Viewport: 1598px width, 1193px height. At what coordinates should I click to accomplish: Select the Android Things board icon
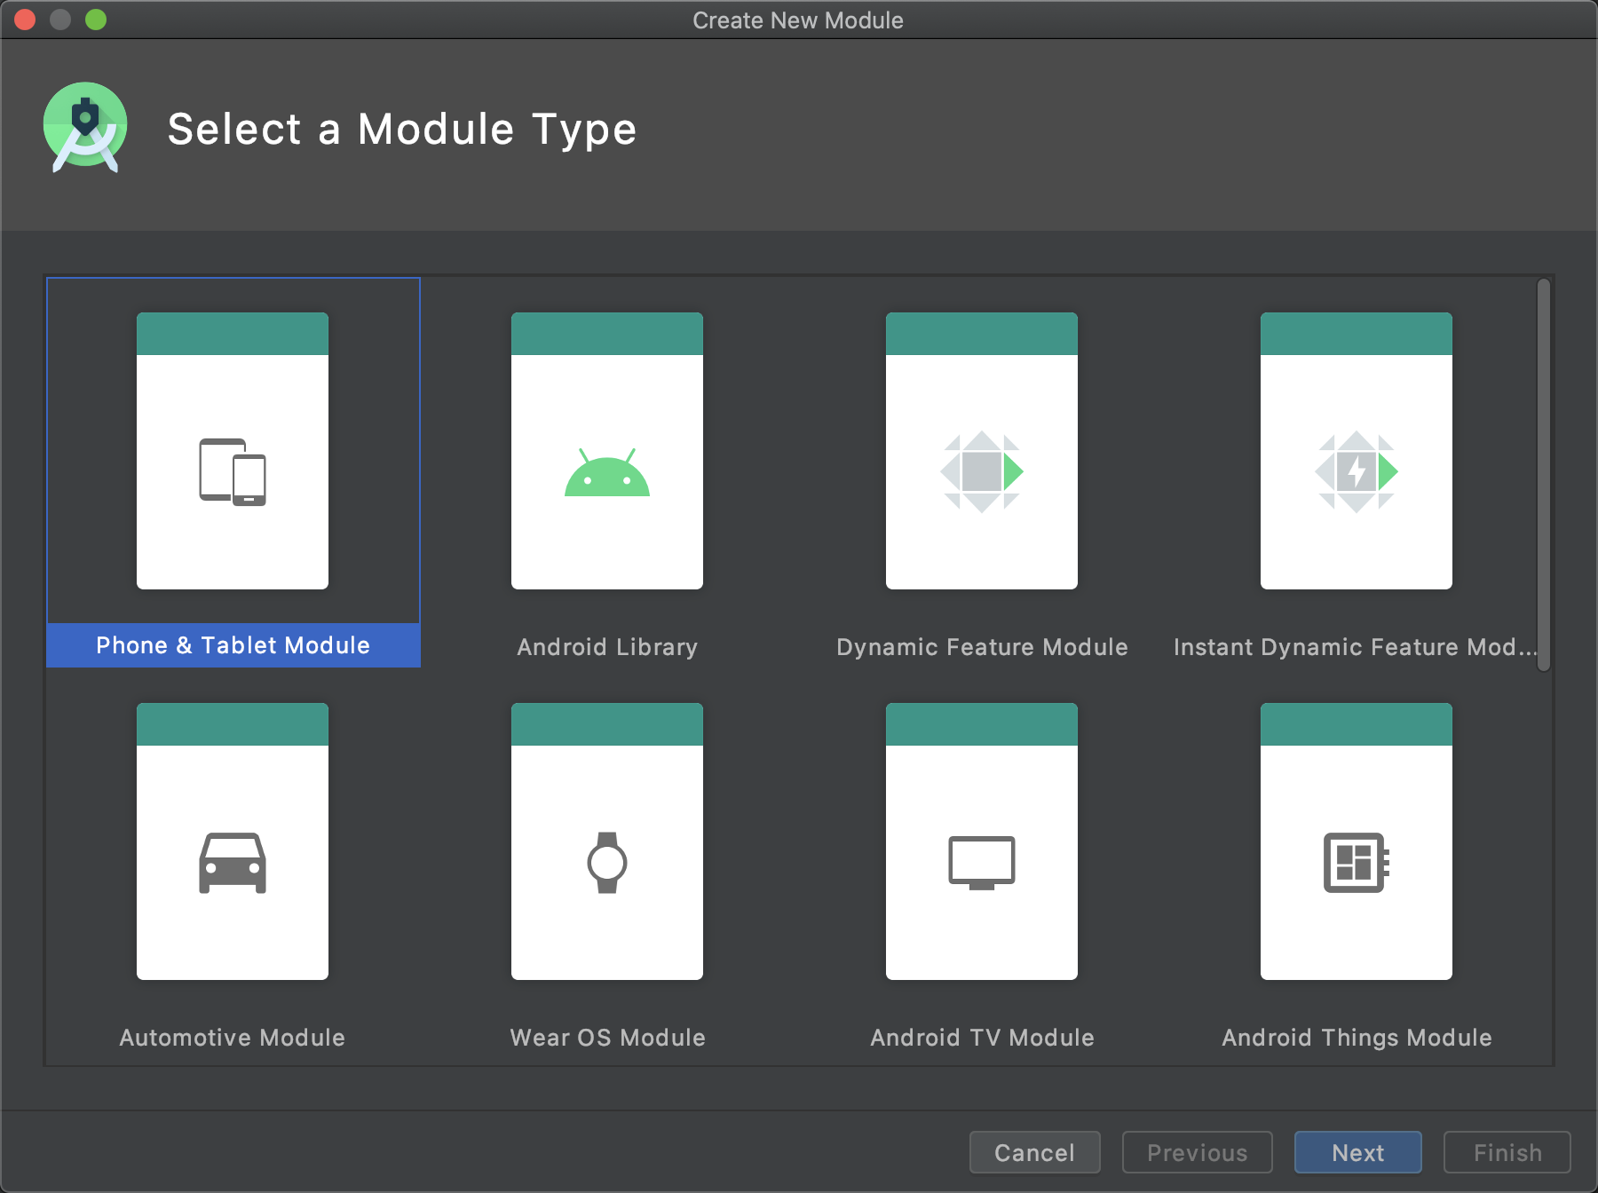tap(1357, 862)
